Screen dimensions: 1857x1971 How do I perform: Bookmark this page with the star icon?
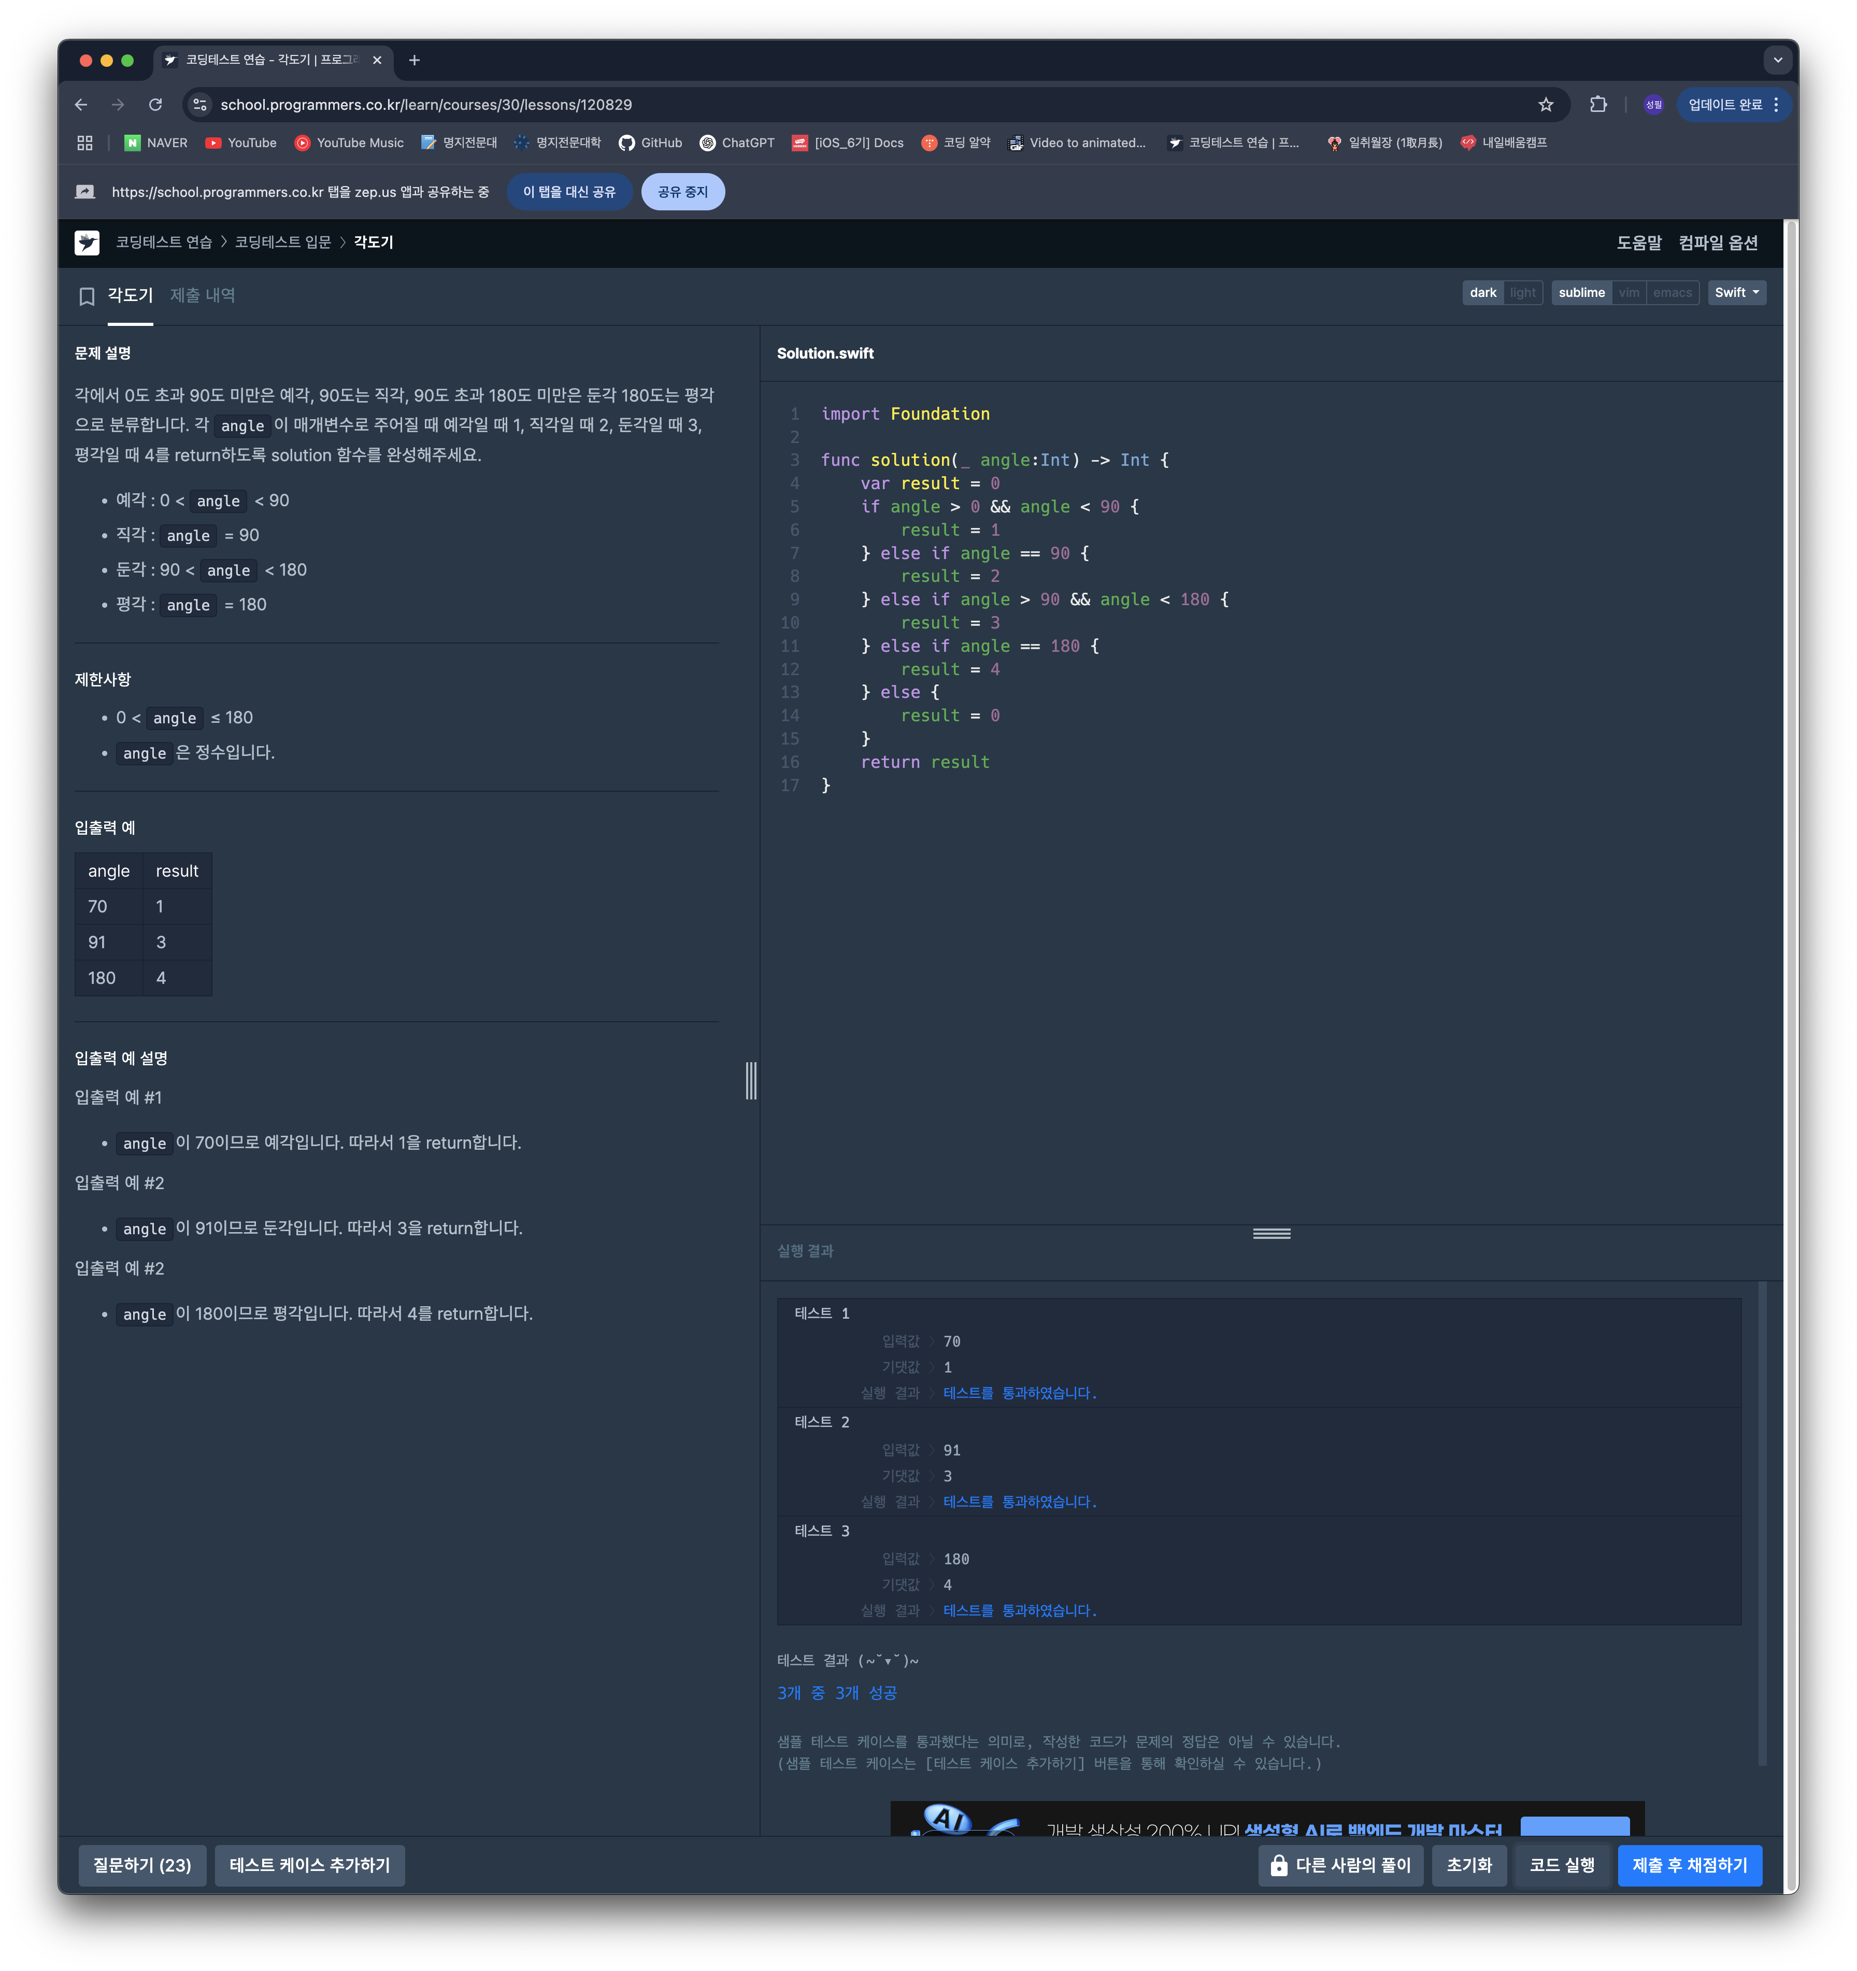[x=1545, y=105]
